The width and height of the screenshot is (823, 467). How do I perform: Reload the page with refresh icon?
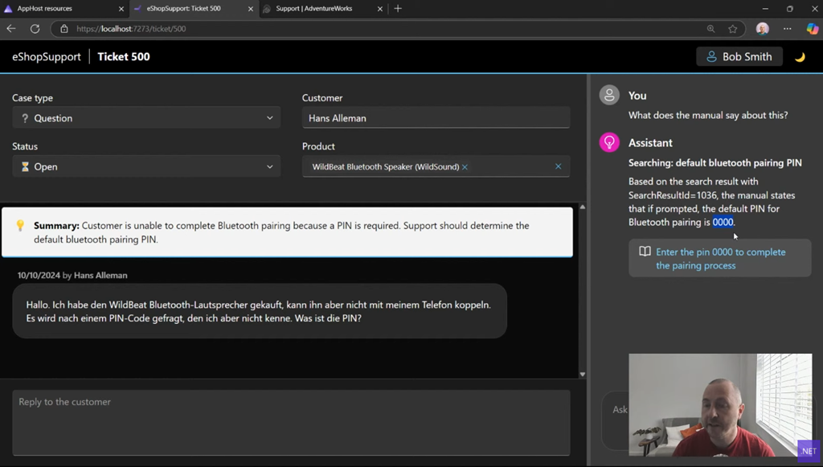pyautogui.click(x=35, y=29)
